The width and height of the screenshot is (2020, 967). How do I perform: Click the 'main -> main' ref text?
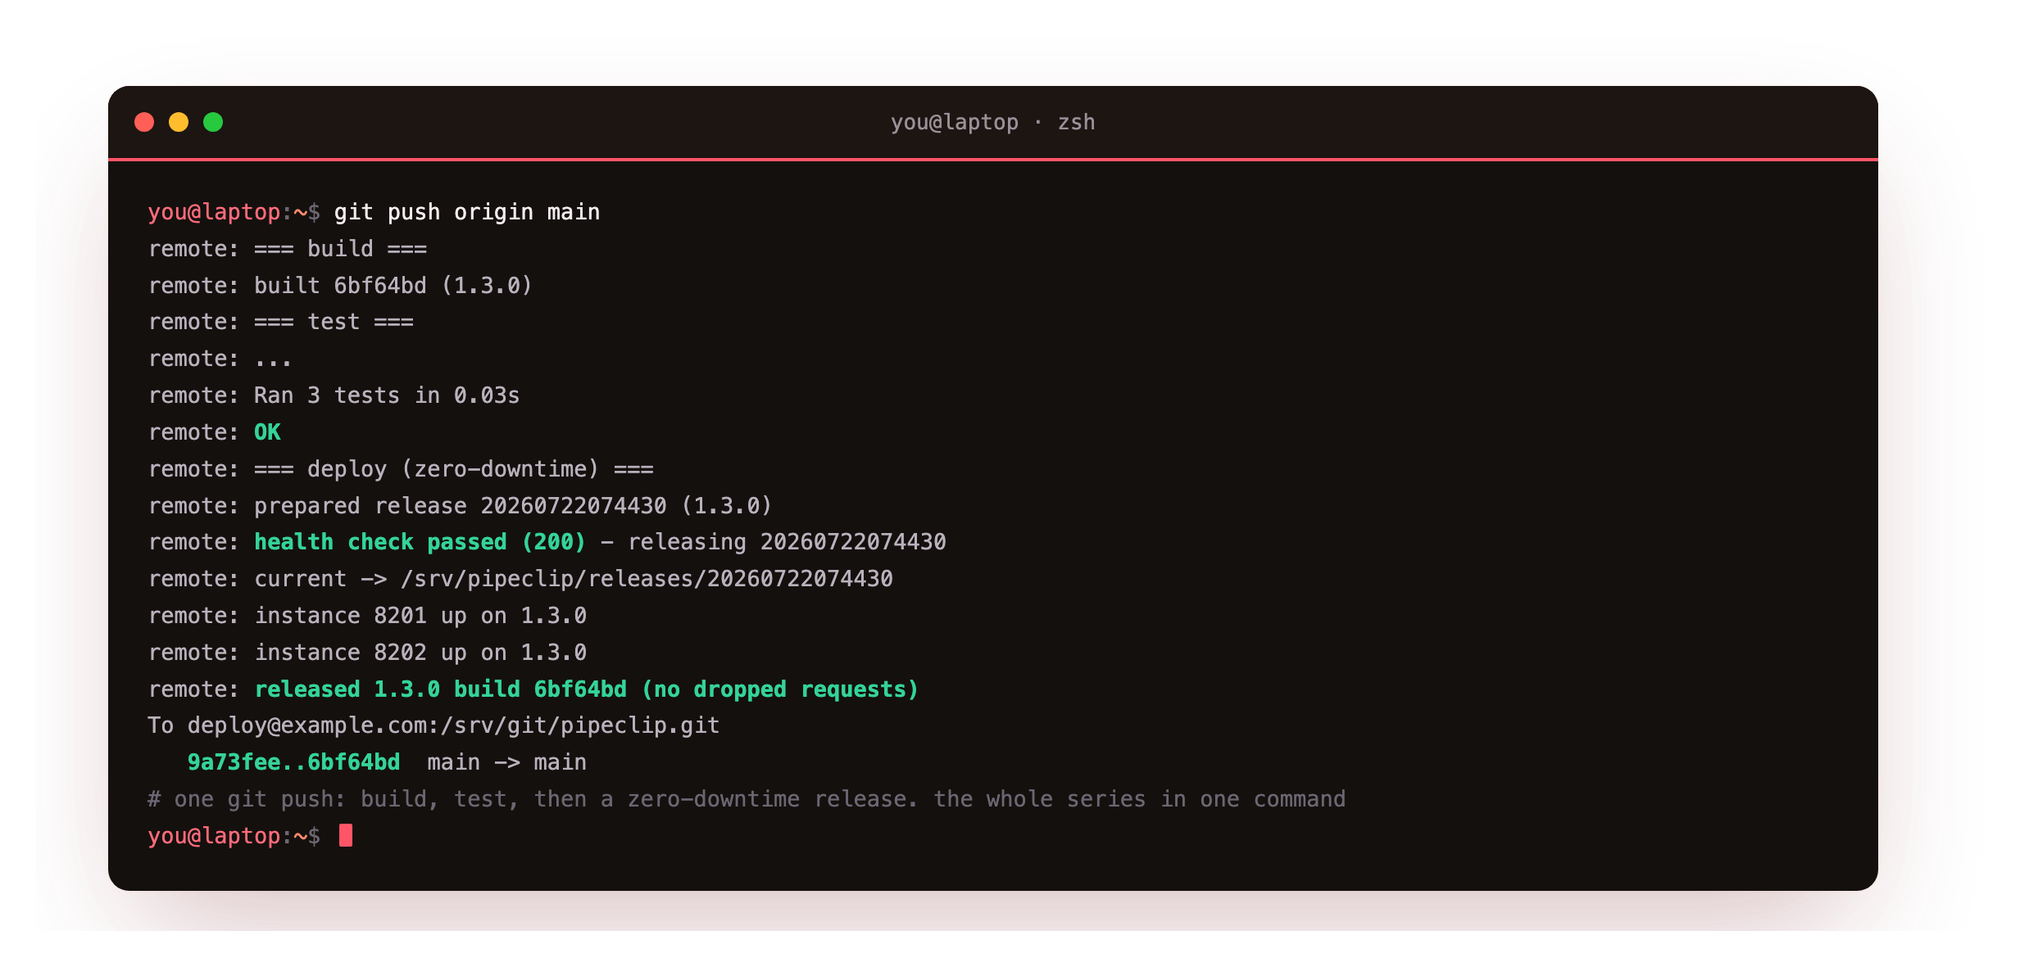tap(507, 762)
